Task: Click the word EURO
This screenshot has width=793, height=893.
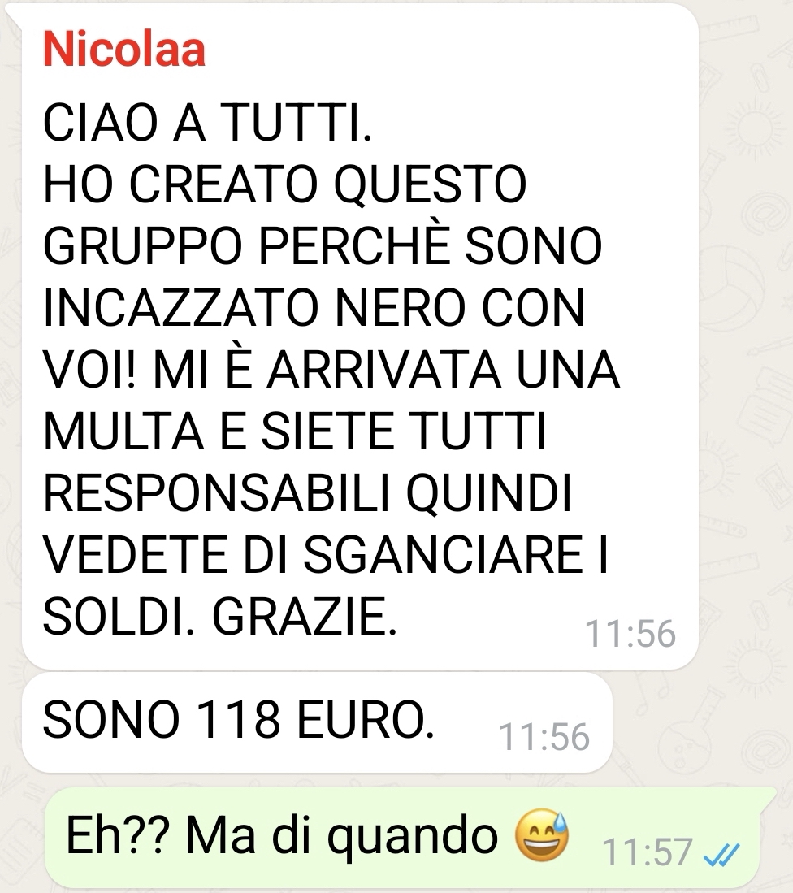Action: (366, 719)
